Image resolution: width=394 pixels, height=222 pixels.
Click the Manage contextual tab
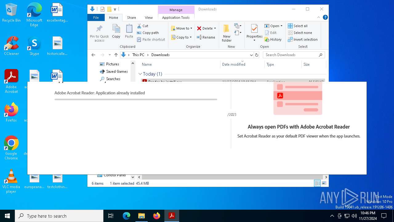point(176,10)
